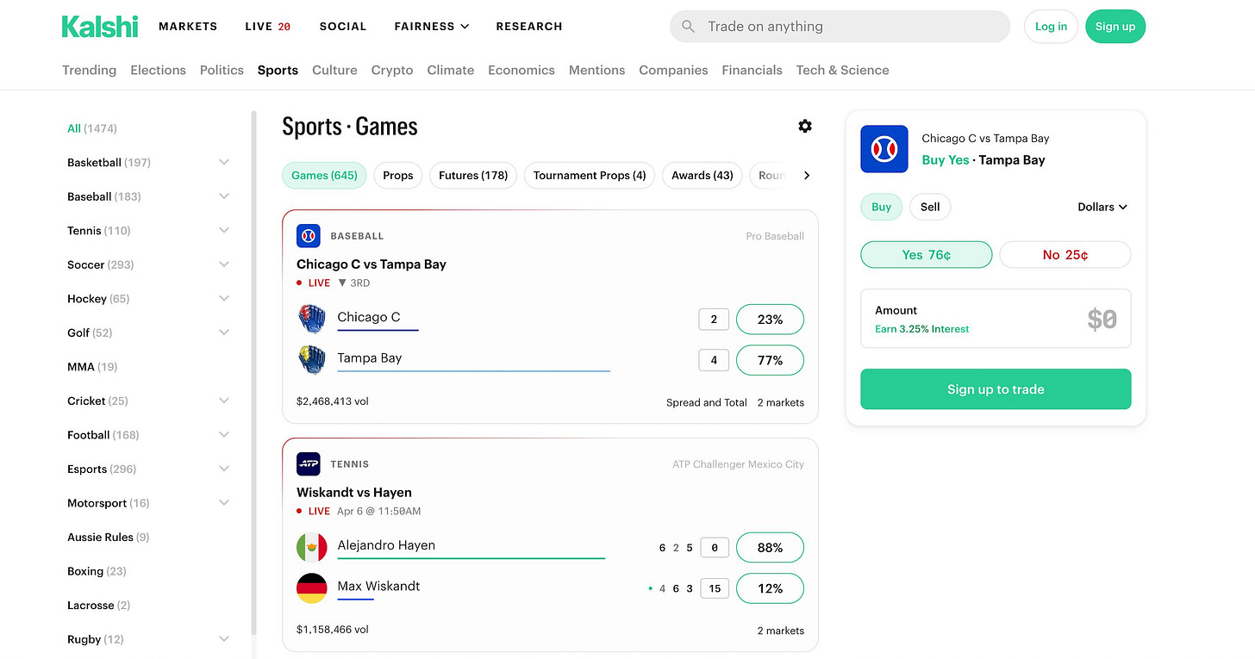The height and width of the screenshot is (659, 1255).
Task: Click the Tampa Bay 77% odds button
Action: pyautogui.click(x=770, y=360)
